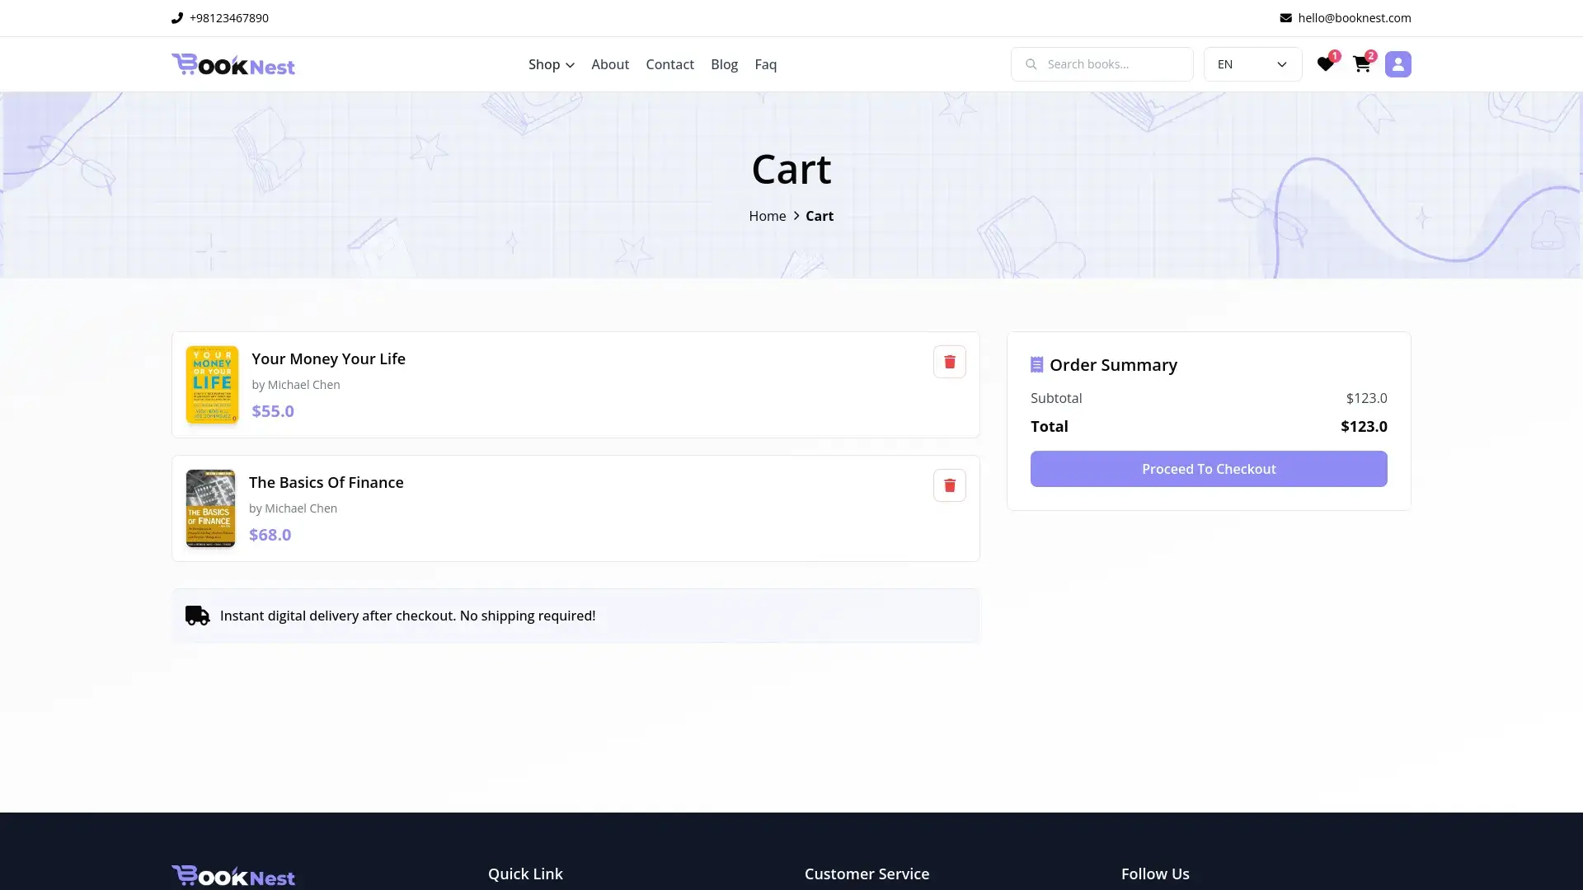Viewport: 1583px width, 890px height.
Task: Open the Contact menu item
Action: click(x=669, y=64)
